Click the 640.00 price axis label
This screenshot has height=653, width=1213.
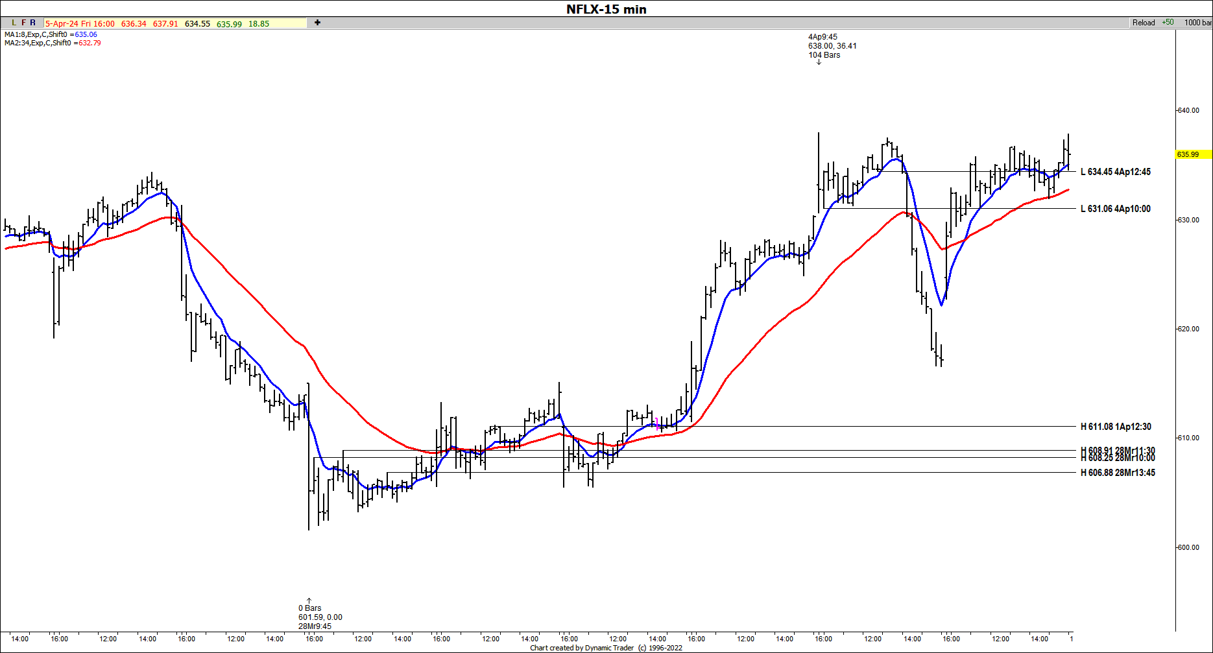[1188, 110]
